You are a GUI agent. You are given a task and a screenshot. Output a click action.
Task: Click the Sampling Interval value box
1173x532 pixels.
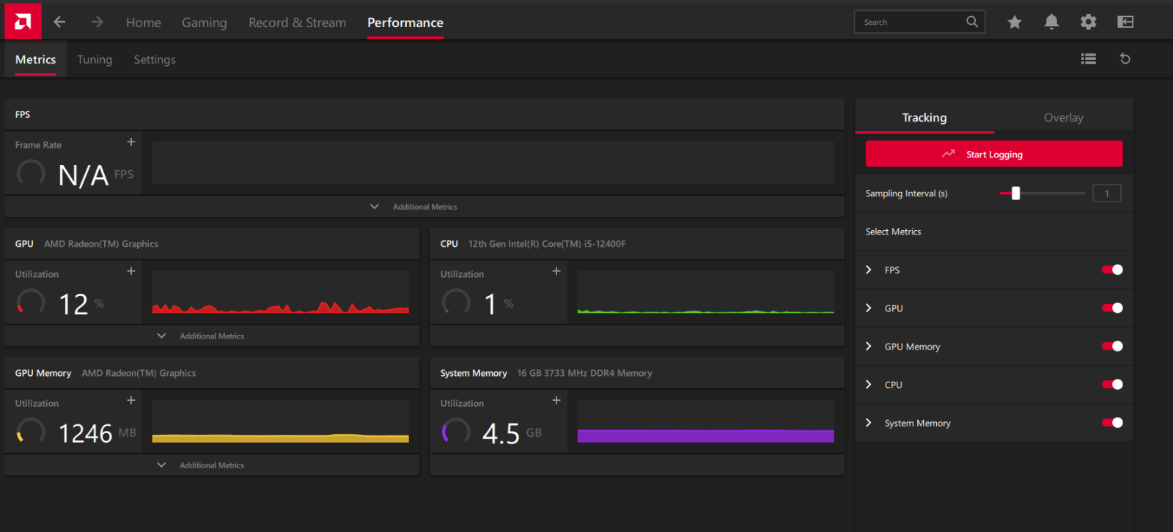(1107, 193)
